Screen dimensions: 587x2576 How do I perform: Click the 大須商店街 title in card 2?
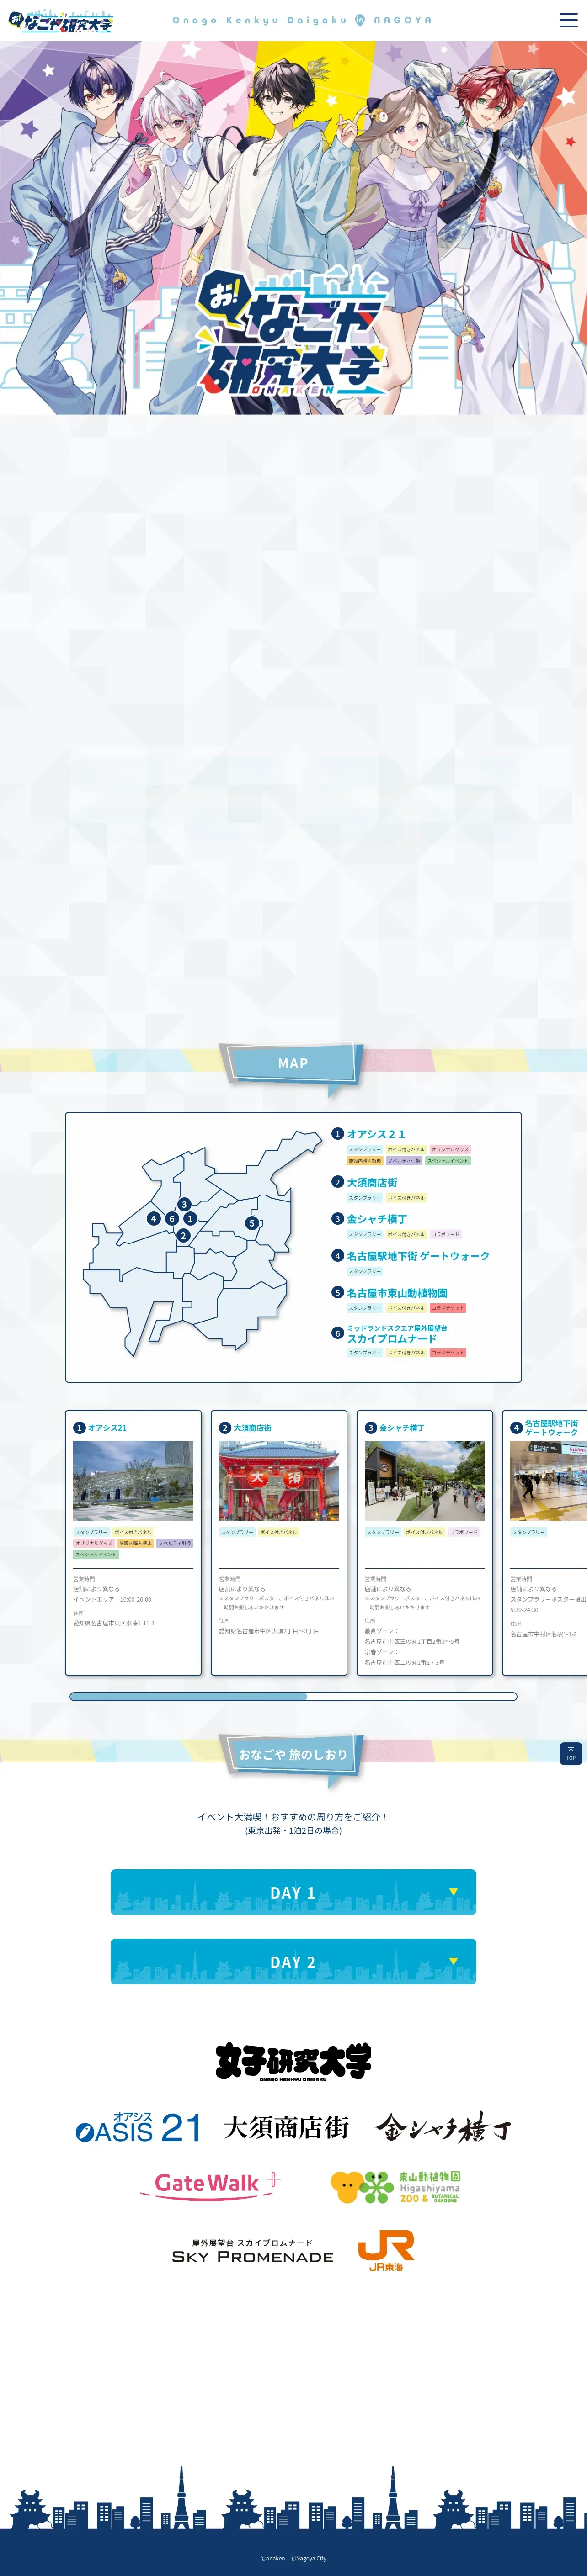[252, 1428]
